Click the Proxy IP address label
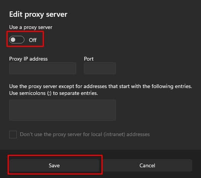201x178 pixels. (28, 59)
